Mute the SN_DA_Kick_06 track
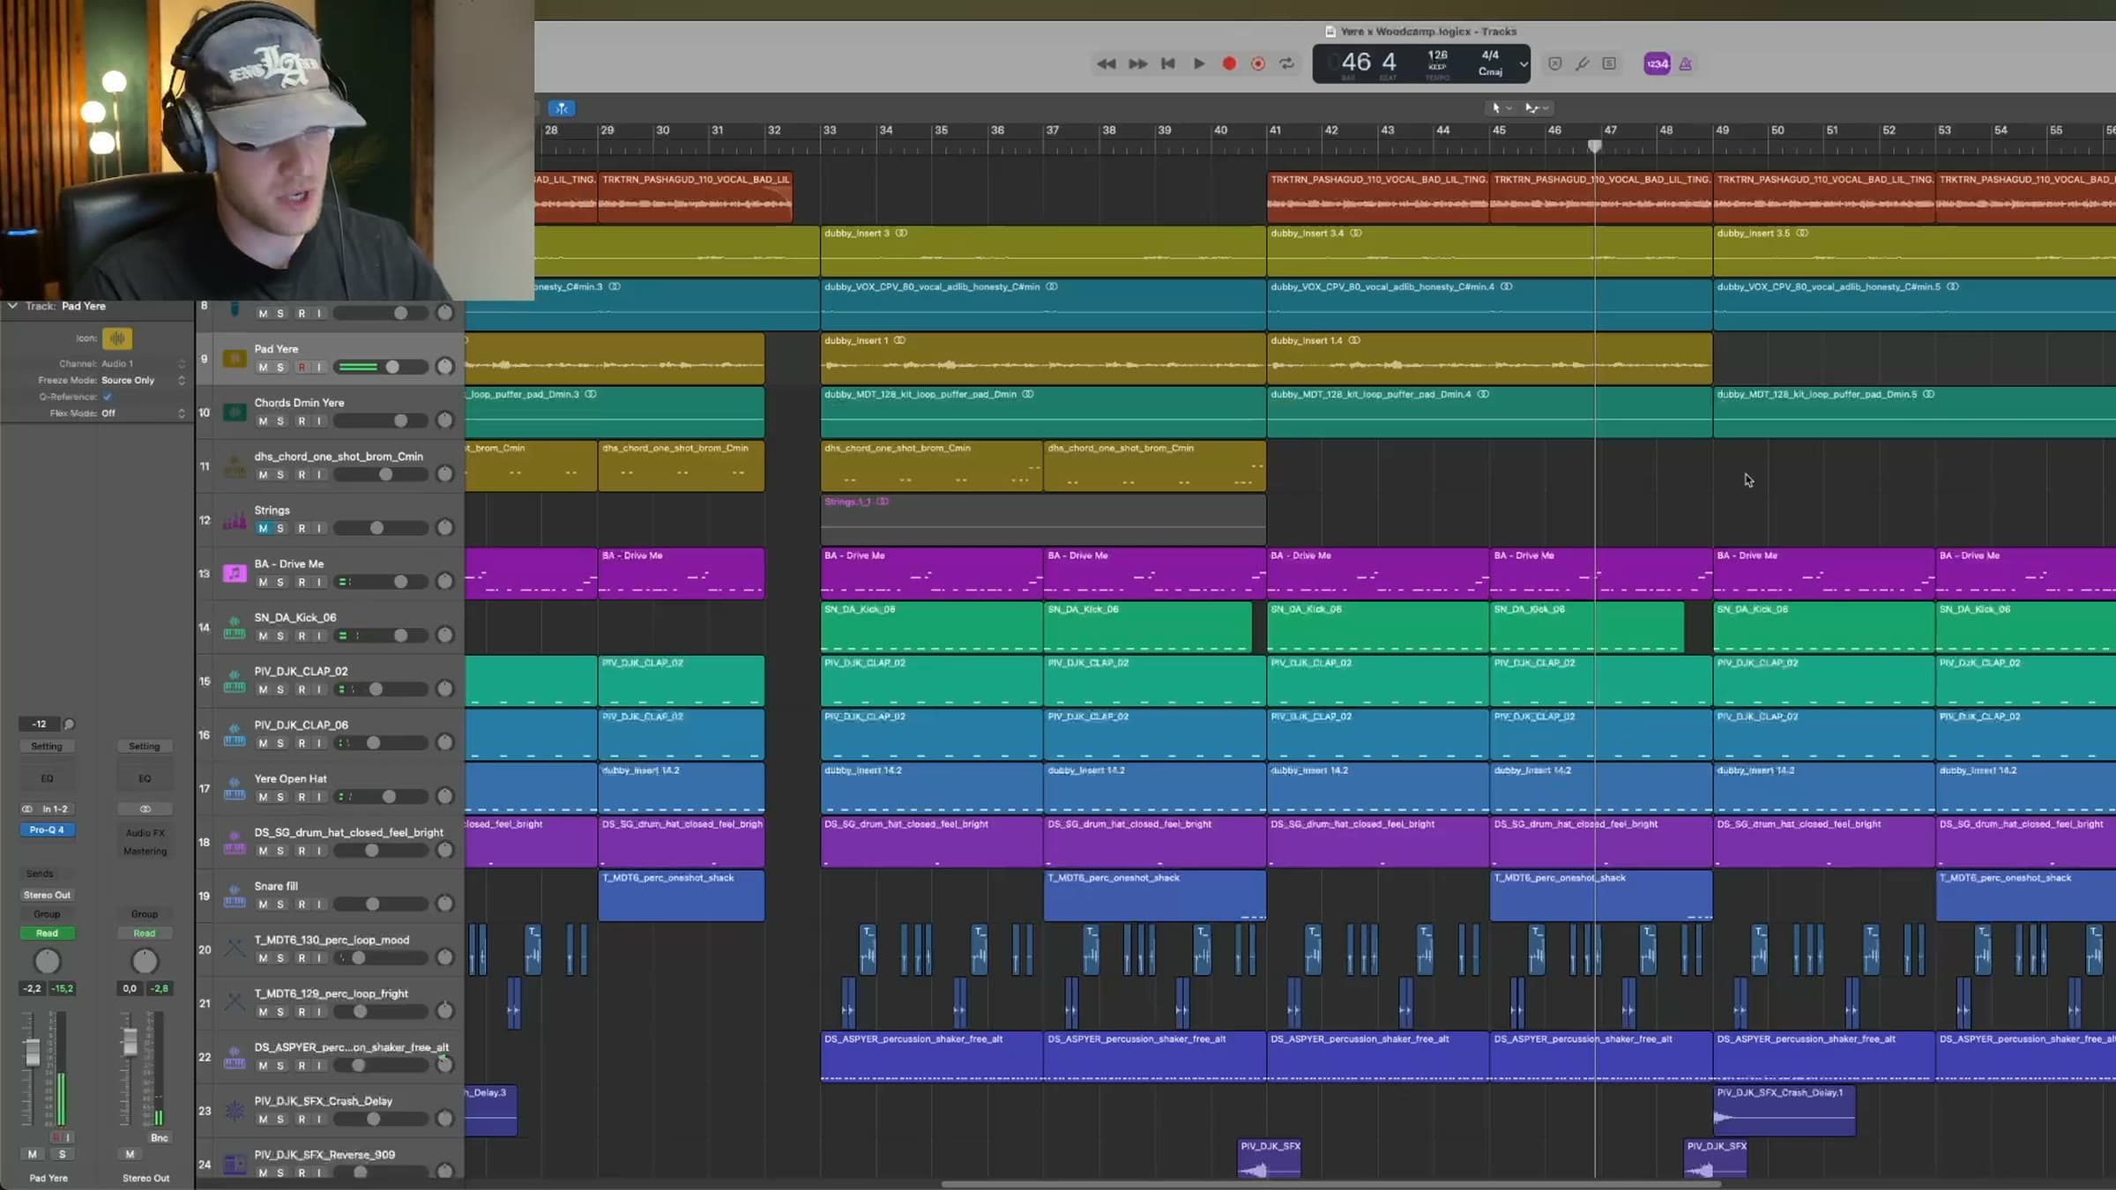The height and width of the screenshot is (1190, 2116). click(263, 636)
